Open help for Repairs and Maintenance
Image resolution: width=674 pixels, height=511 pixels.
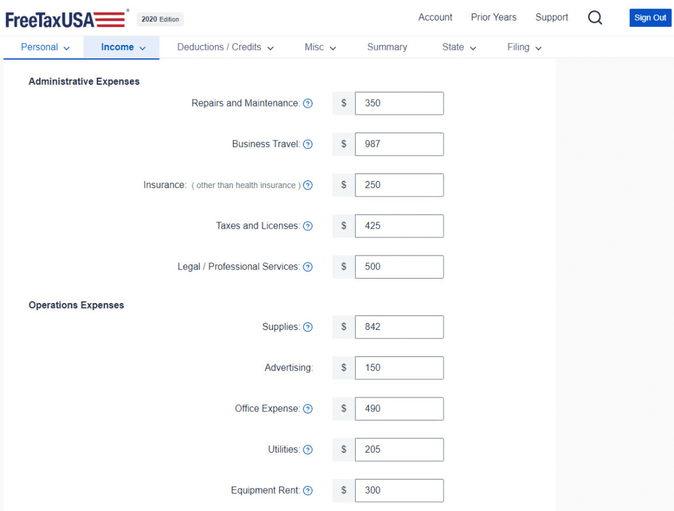(x=307, y=103)
